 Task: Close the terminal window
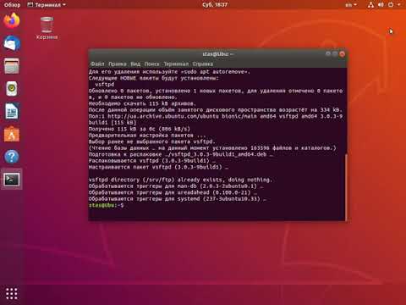(342, 53)
